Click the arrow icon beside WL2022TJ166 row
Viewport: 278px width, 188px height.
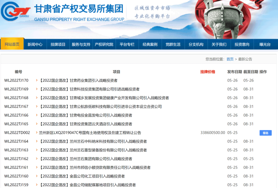click(x=37, y=115)
